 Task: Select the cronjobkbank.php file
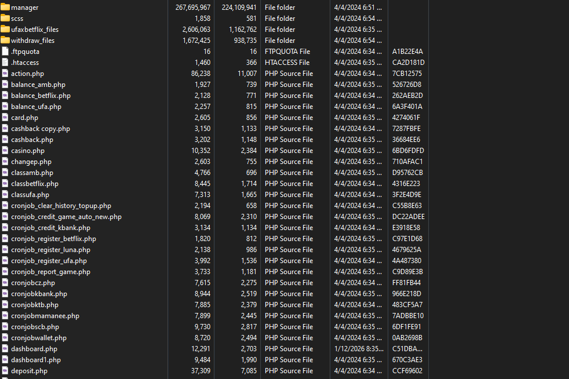coord(39,294)
